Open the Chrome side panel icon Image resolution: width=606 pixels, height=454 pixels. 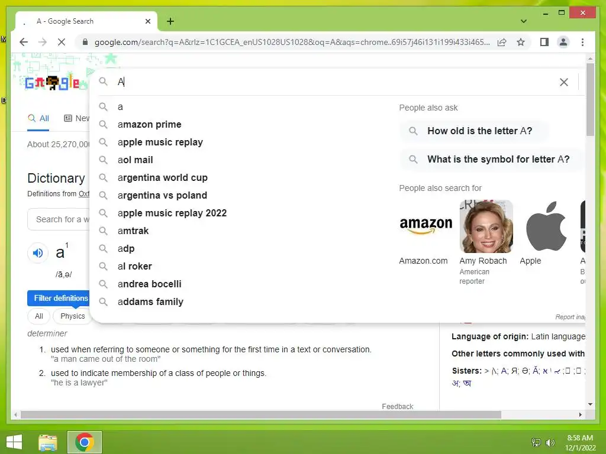pos(544,42)
